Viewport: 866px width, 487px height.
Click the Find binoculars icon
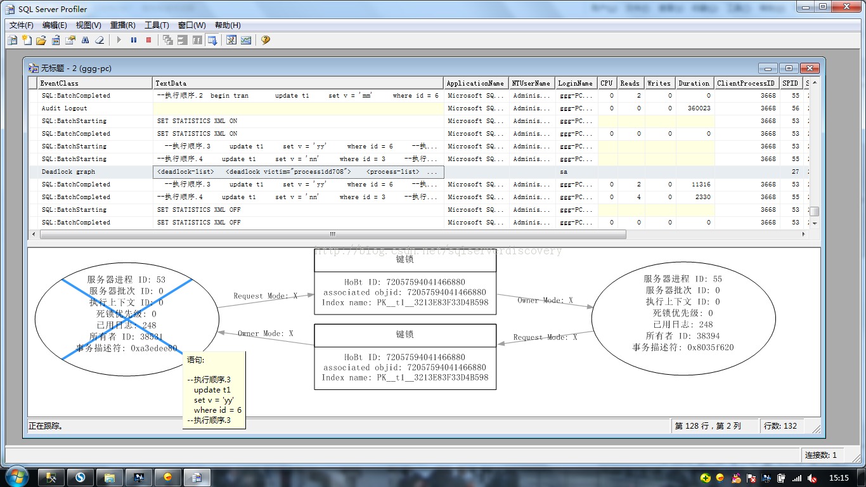coord(85,40)
